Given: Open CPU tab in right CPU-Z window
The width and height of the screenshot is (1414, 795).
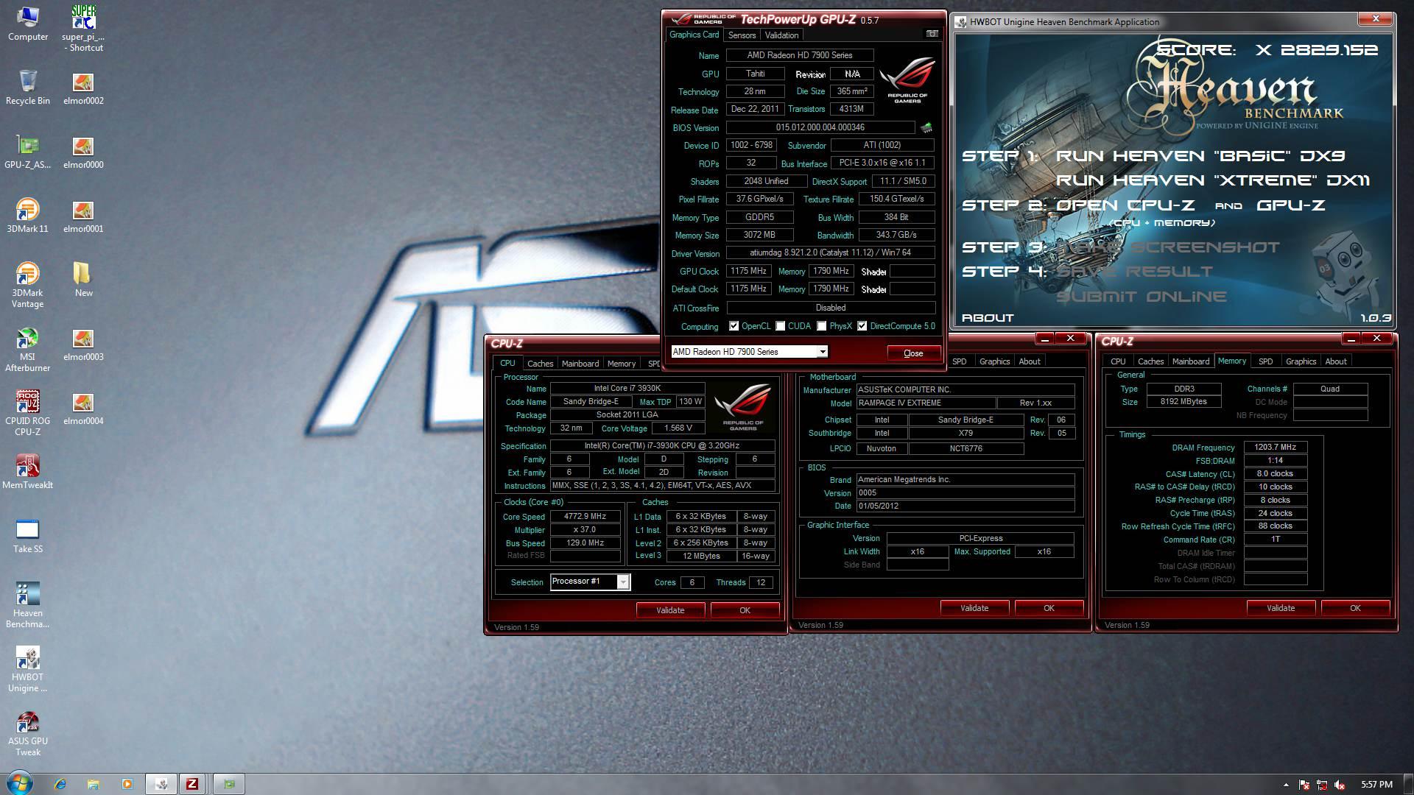Looking at the screenshot, I should [x=1118, y=361].
